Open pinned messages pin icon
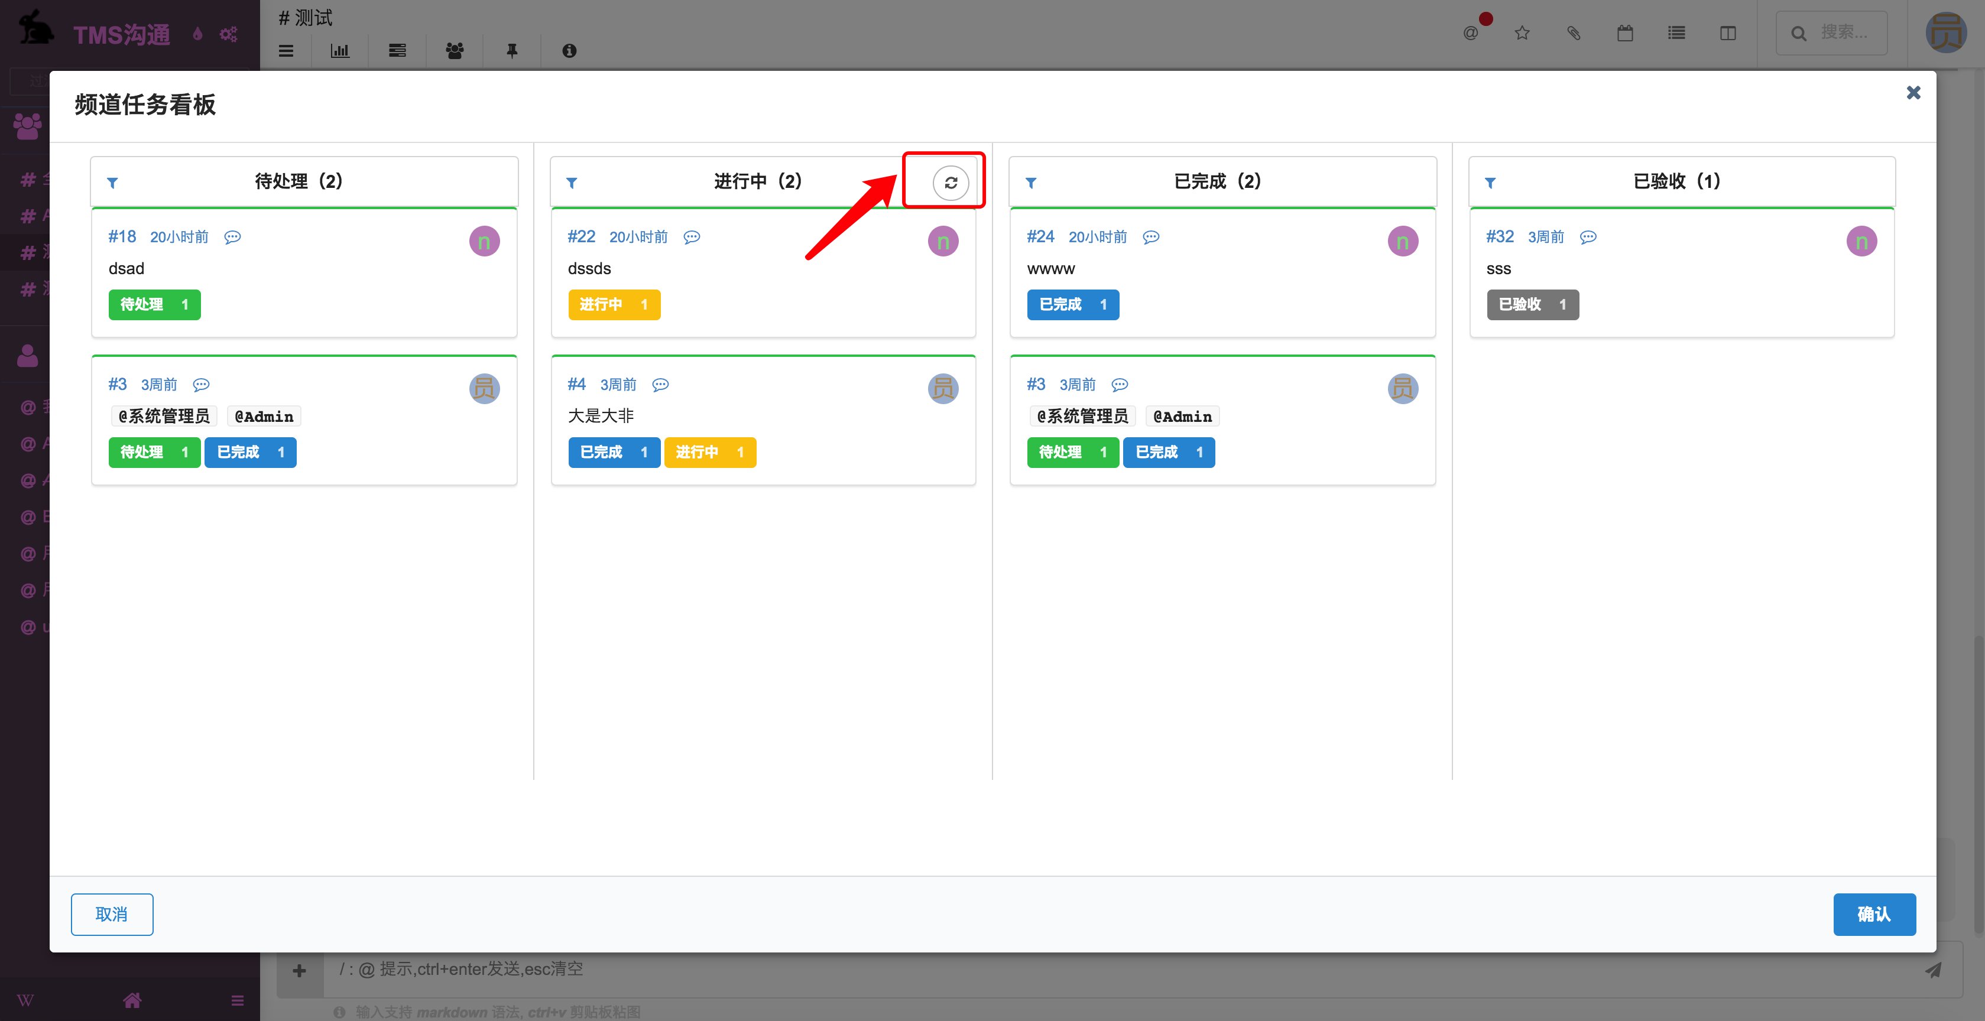This screenshot has height=1021, width=1985. pyautogui.click(x=512, y=51)
